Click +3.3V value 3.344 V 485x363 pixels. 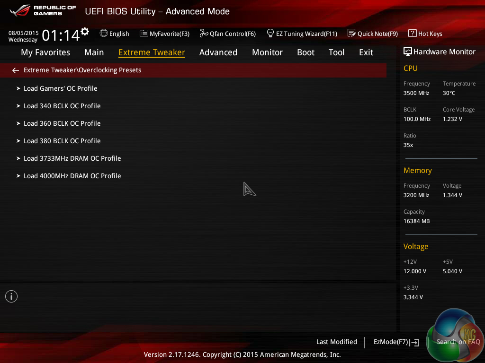(x=413, y=297)
